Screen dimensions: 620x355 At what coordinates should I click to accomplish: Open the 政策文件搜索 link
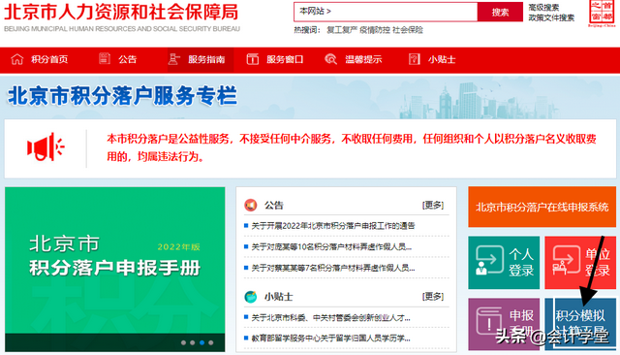click(x=551, y=17)
